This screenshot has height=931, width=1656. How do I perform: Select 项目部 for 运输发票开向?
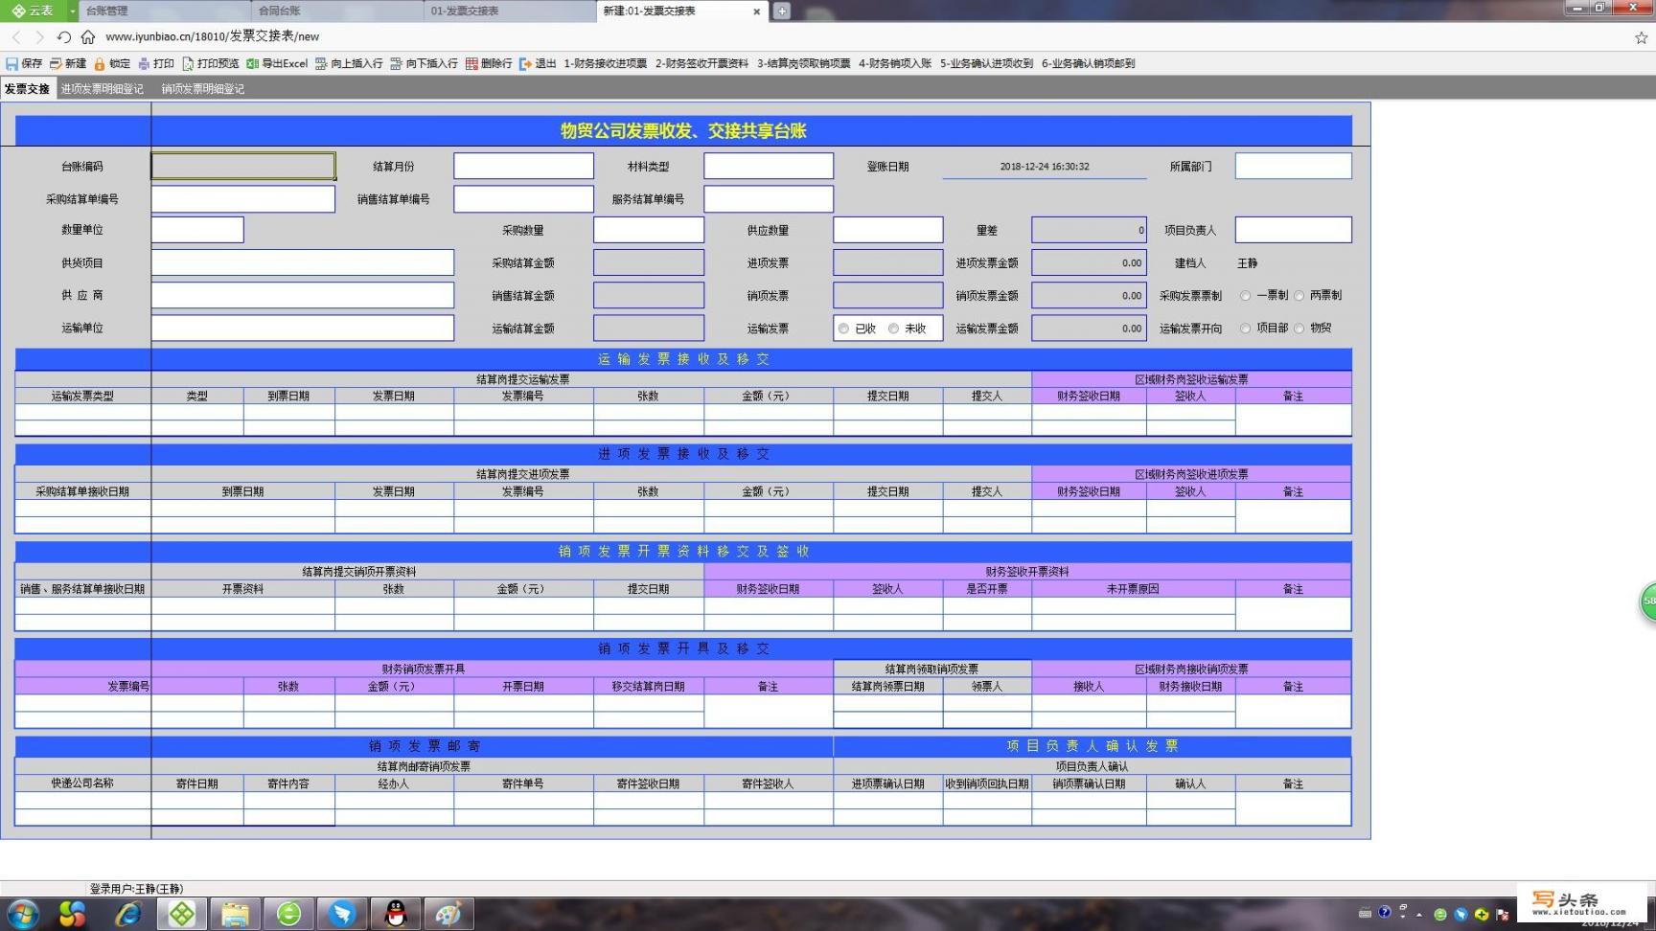1245,329
